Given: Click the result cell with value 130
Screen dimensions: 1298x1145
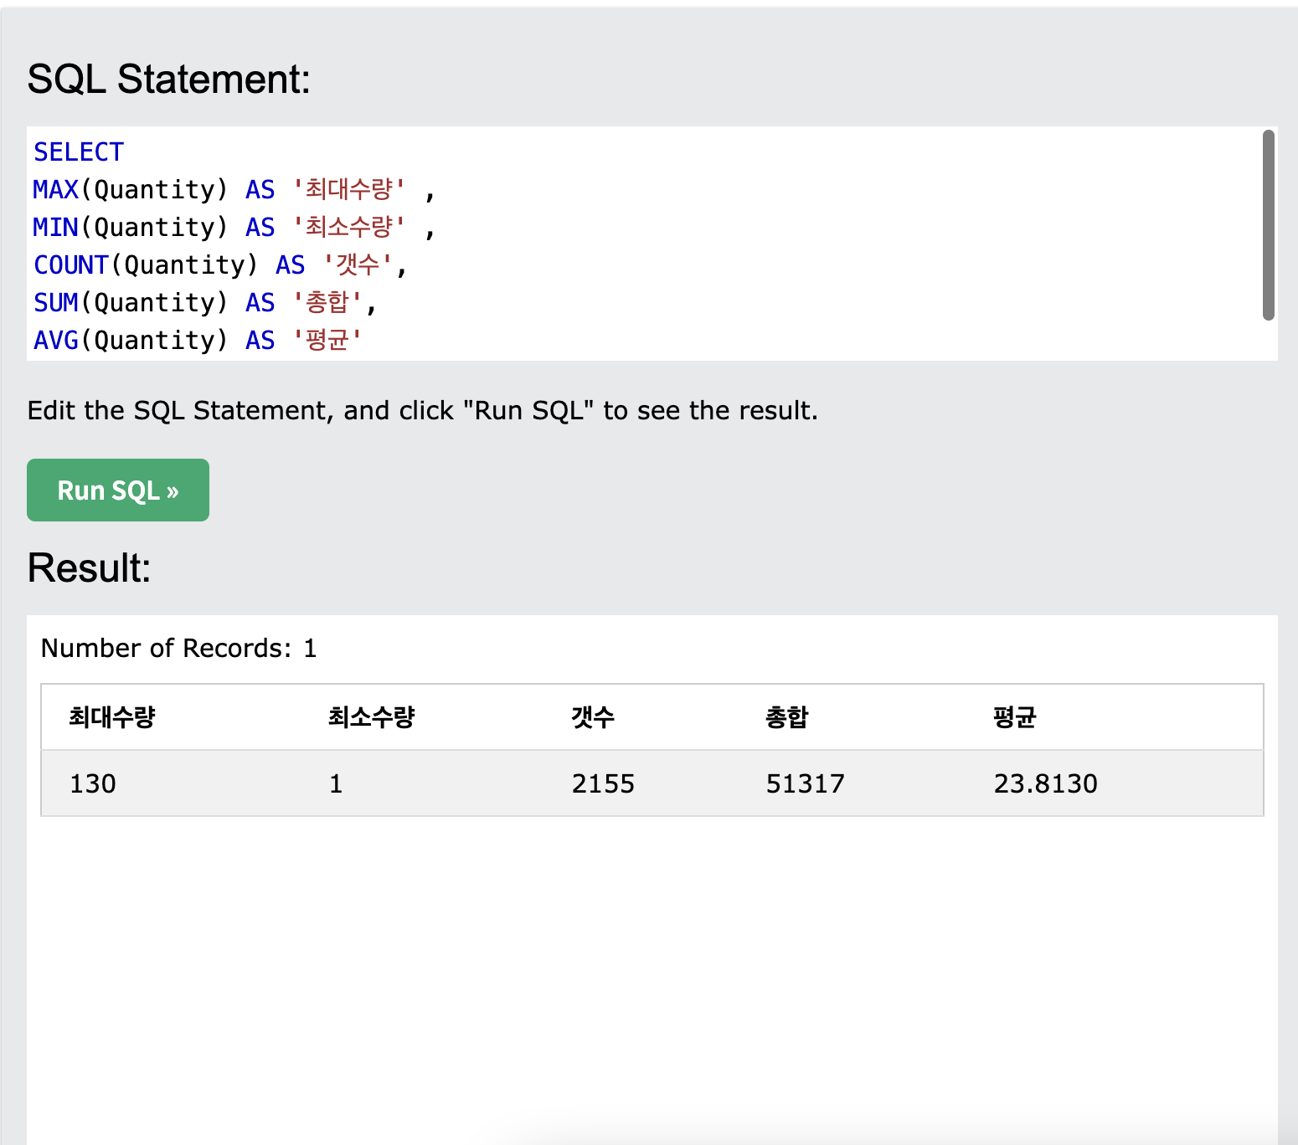Looking at the screenshot, I should (93, 784).
